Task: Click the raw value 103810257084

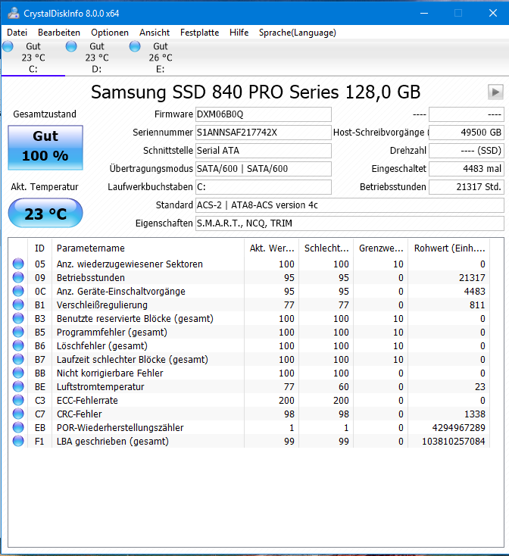Action: tap(454, 442)
